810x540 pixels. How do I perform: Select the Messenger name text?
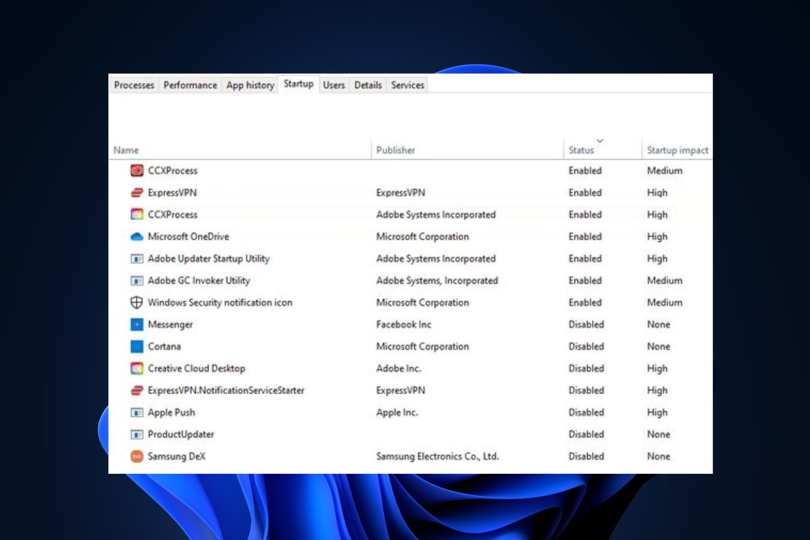click(170, 324)
